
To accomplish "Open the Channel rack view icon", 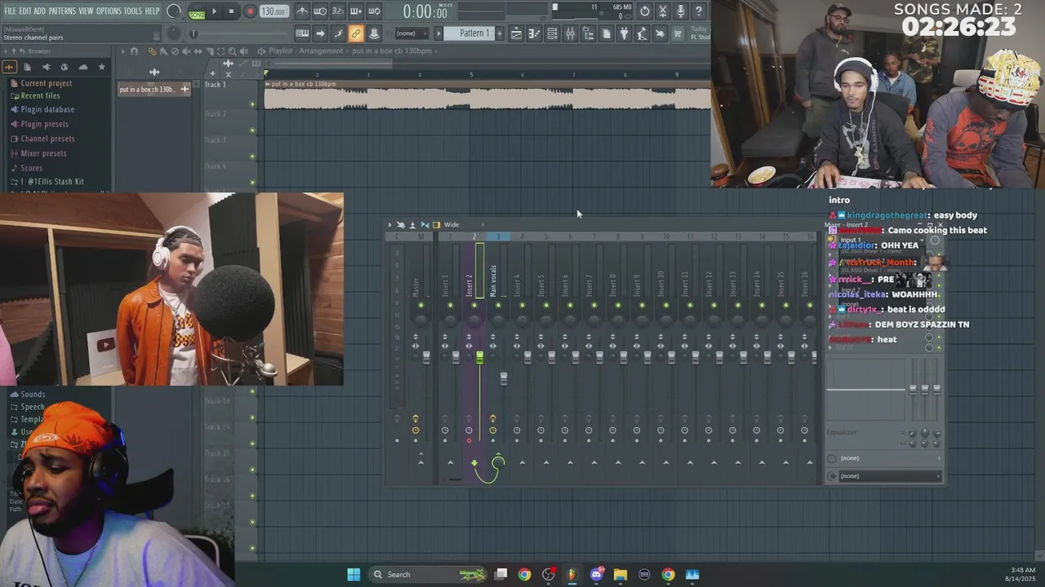I will (552, 33).
